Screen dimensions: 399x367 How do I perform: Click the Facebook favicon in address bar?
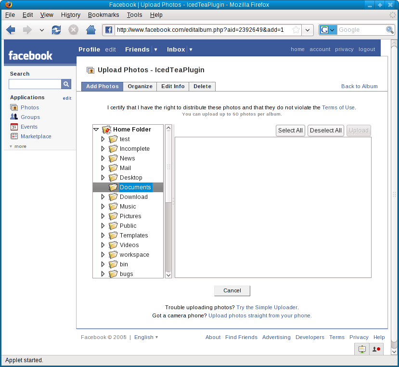[x=109, y=30]
